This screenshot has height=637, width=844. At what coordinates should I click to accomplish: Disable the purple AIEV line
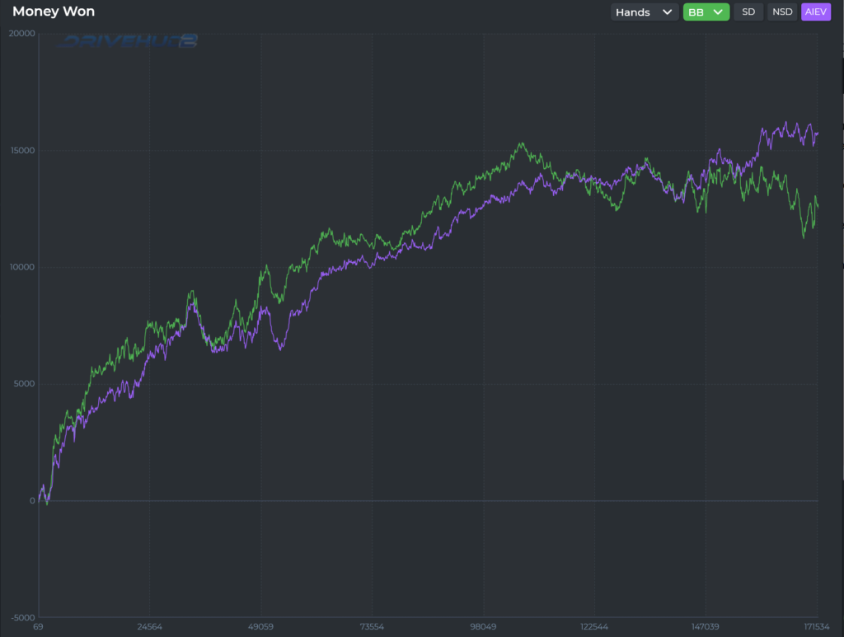815,12
